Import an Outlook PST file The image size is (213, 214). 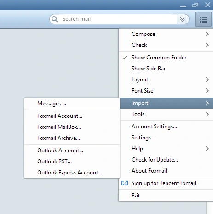(72, 162)
